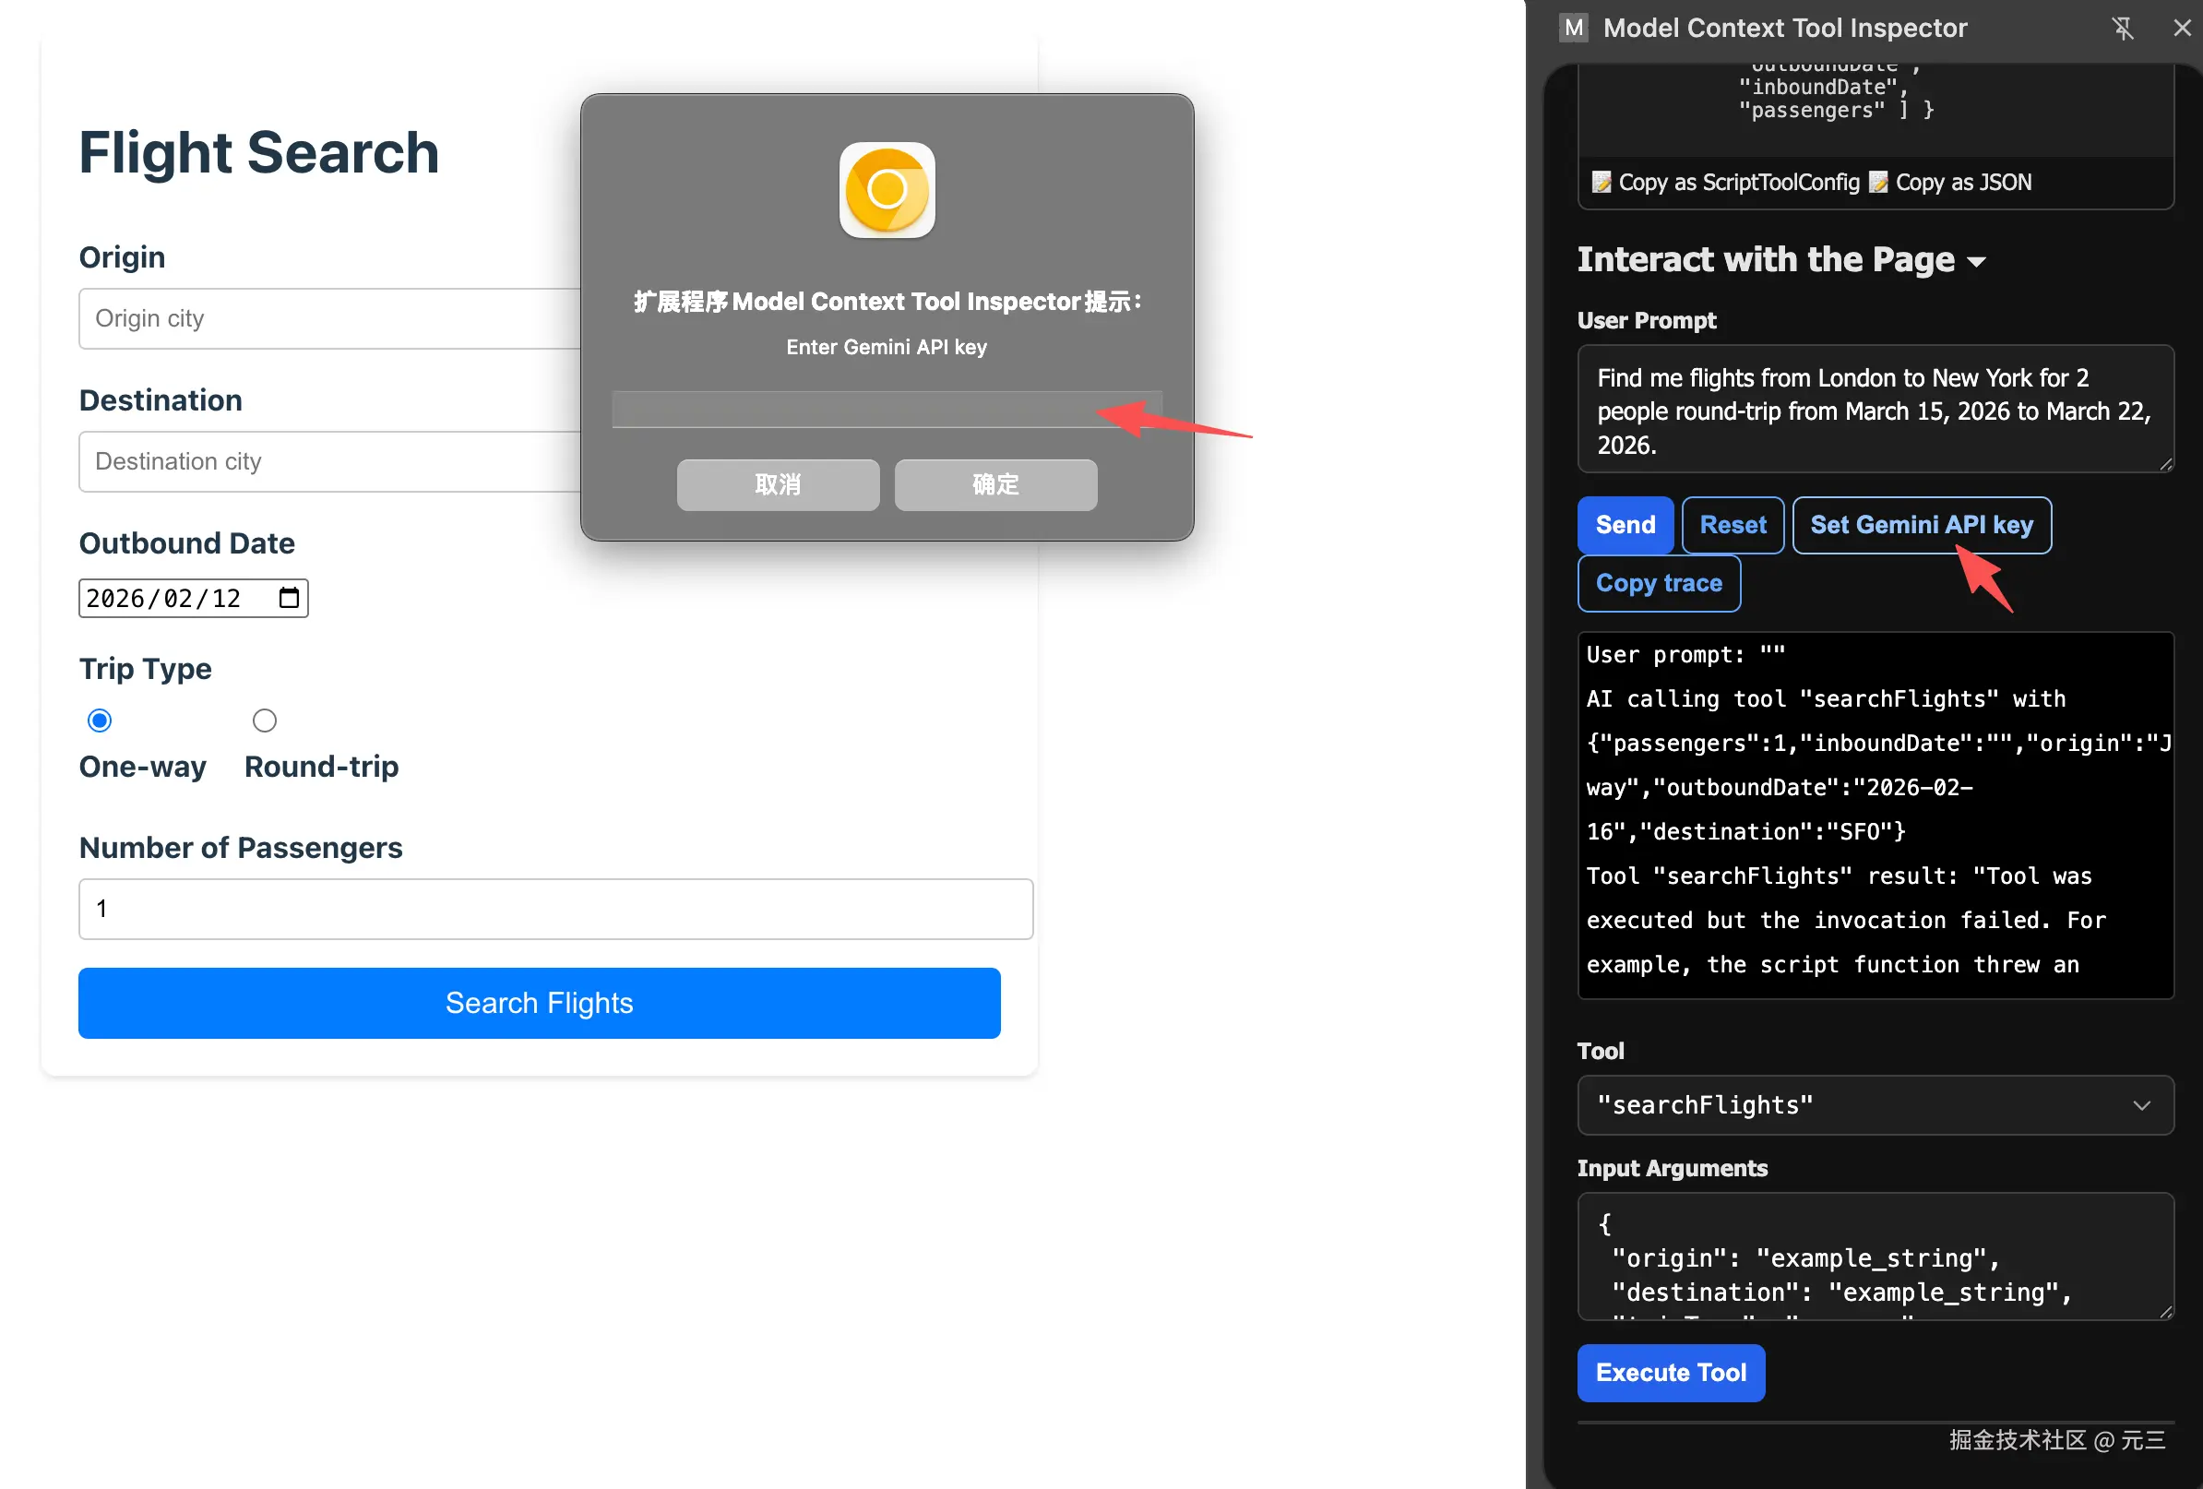
Task: Click the Reset button
Action: coord(1732,525)
